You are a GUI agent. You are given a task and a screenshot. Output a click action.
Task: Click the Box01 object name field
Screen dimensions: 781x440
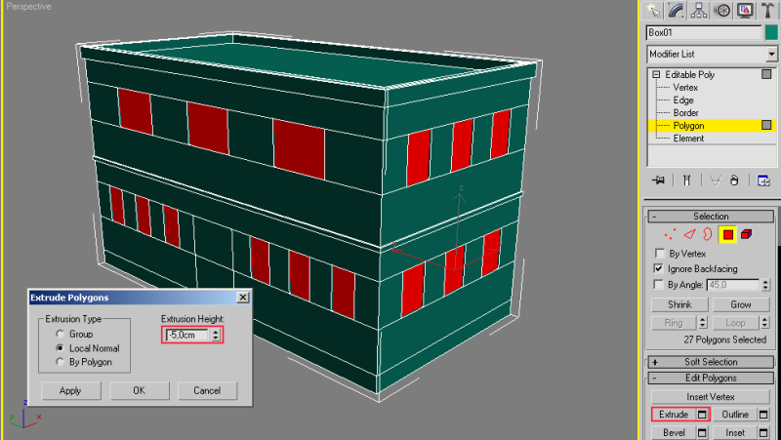[704, 33]
